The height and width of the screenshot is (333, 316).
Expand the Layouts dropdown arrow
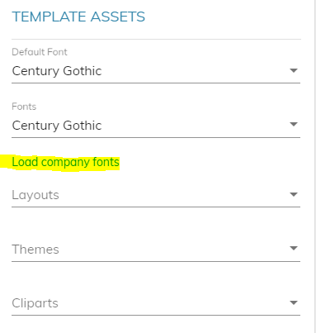(294, 195)
